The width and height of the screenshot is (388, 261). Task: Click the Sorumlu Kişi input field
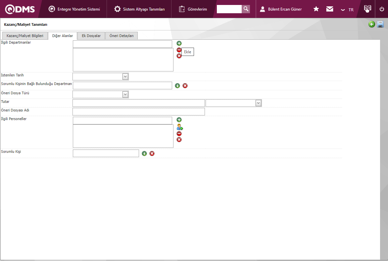coord(106,153)
